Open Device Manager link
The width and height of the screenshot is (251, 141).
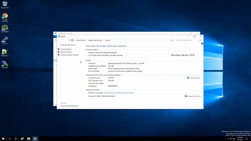pyautogui.click(x=66, y=49)
